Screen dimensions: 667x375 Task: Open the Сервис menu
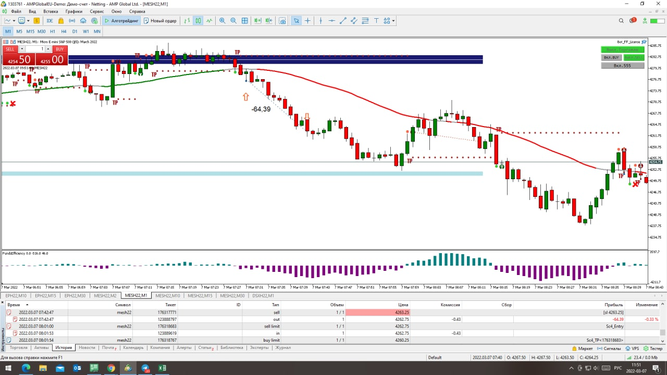click(96, 11)
